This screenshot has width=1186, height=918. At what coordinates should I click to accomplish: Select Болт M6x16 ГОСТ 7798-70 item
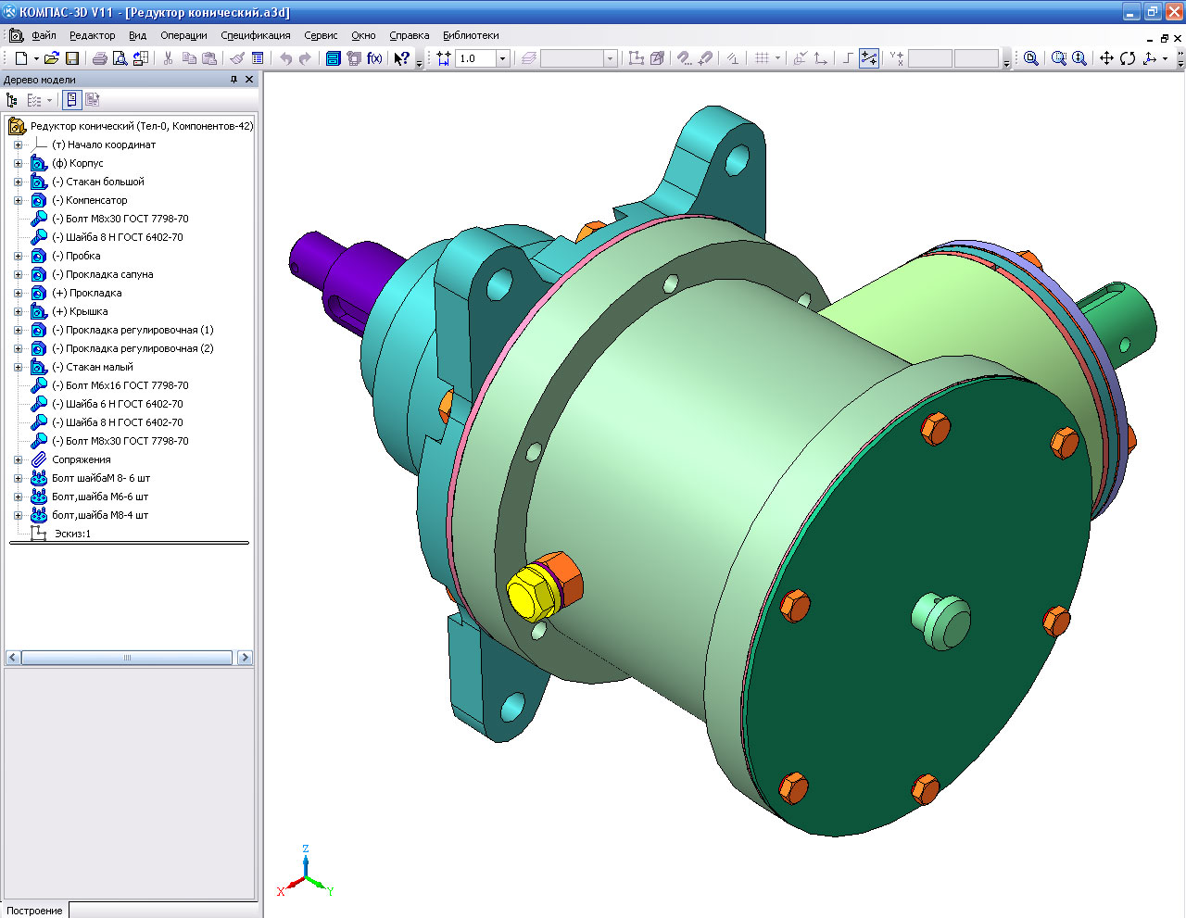(126, 385)
